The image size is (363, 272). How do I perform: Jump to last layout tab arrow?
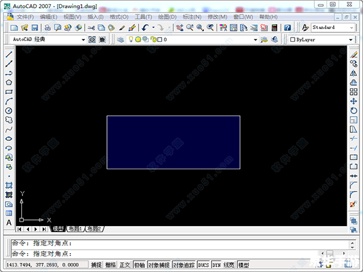pyautogui.click(x=44, y=229)
